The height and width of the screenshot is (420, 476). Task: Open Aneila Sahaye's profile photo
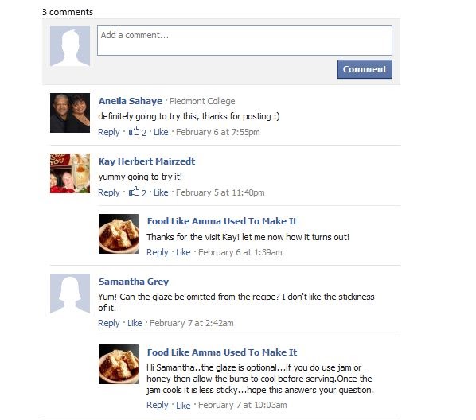pos(70,113)
